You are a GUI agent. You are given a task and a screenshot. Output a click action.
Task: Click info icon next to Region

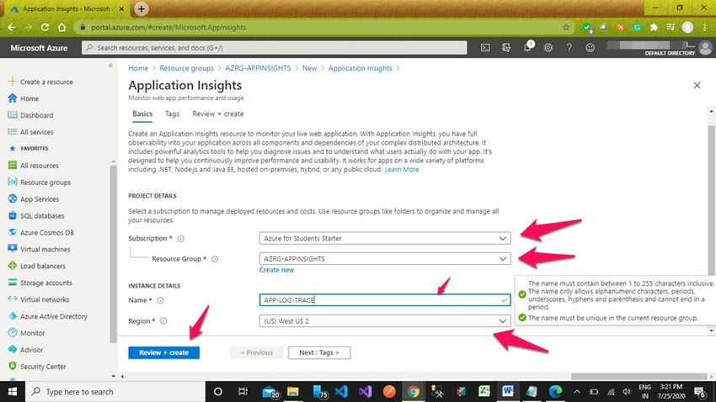(163, 321)
